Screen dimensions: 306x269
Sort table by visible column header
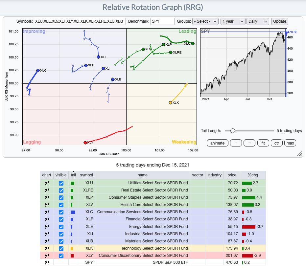click(x=61, y=175)
